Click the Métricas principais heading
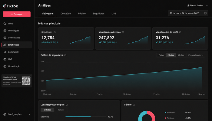Image resolution: width=212 pixels, height=121 pixels. tap(49, 24)
